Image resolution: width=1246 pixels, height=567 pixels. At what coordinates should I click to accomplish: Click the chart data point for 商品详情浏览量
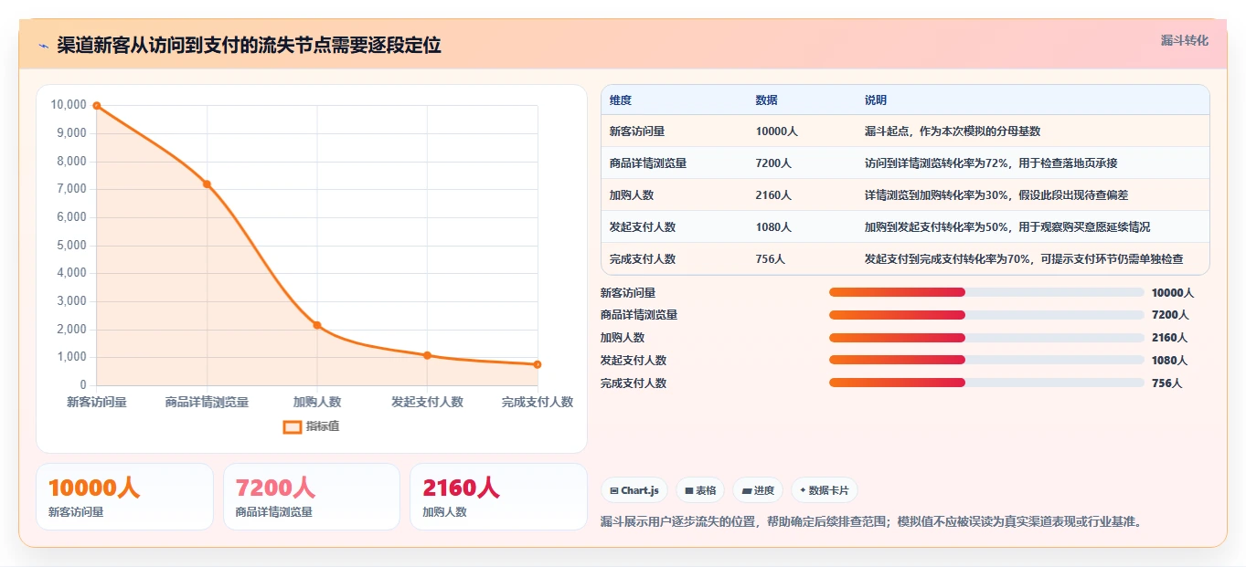(x=207, y=184)
